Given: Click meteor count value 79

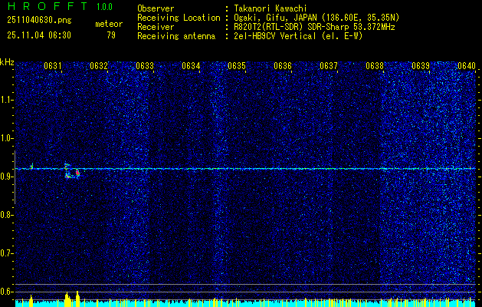Looking at the screenshot, I should [111, 35].
